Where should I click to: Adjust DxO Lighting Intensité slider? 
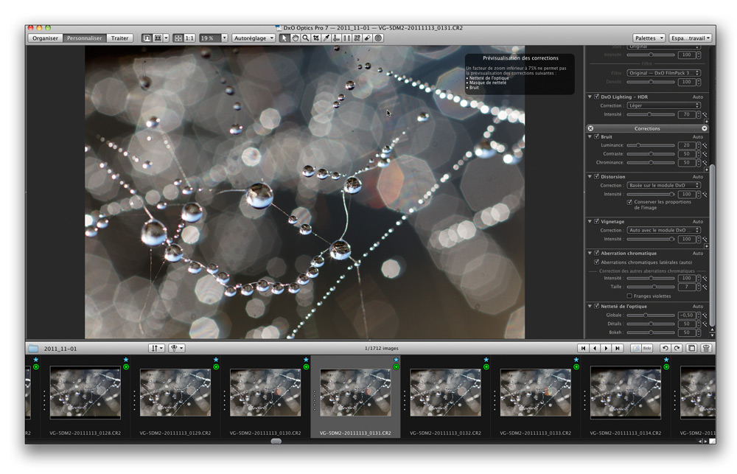pos(651,115)
